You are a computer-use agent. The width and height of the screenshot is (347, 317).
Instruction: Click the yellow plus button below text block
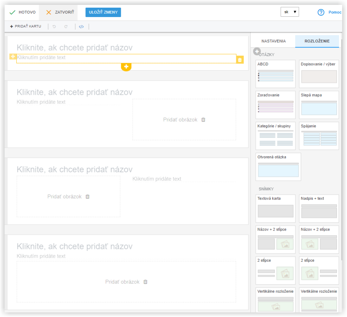tap(126, 66)
